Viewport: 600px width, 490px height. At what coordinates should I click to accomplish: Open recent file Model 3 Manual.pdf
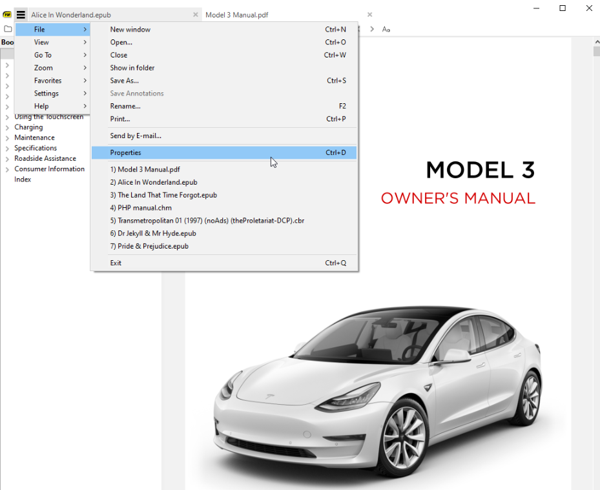(224, 169)
